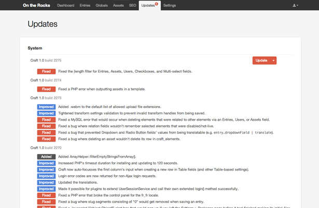Switch to the Globals tab
Image resolution: width=319 pixels, height=208 pixels.
click(x=102, y=6)
